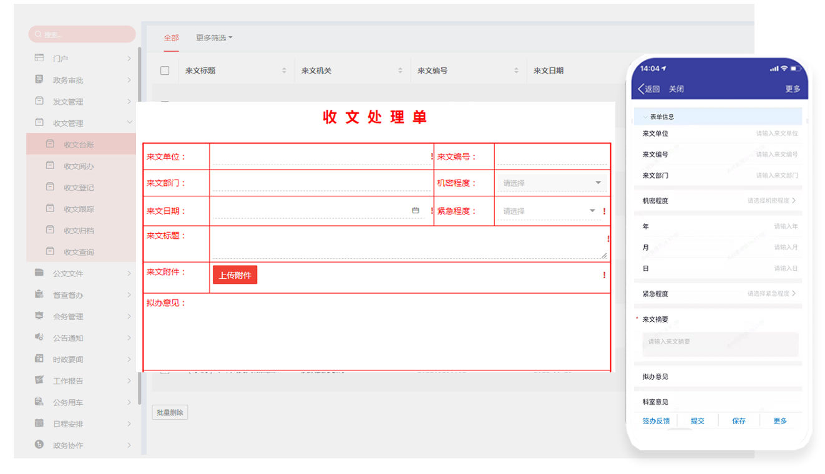Click the 收文阅办 submenu icon

(50, 165)
